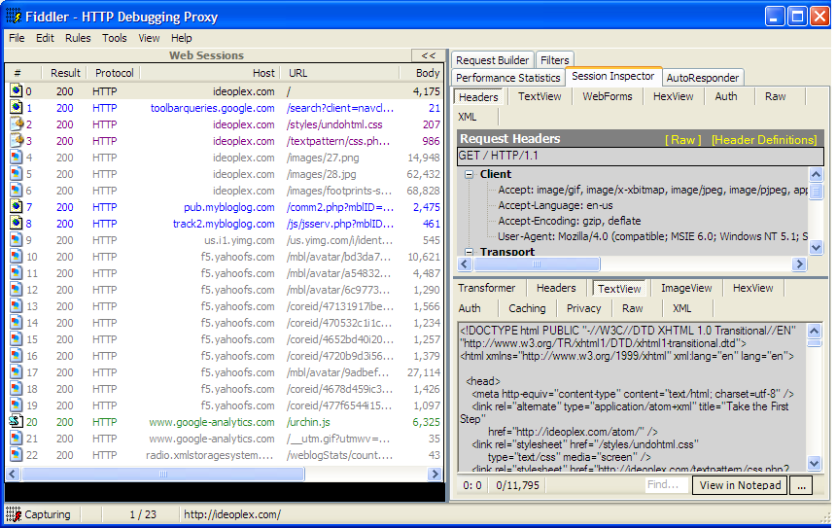Click the Fiddler title bar icon

[14, 16]
